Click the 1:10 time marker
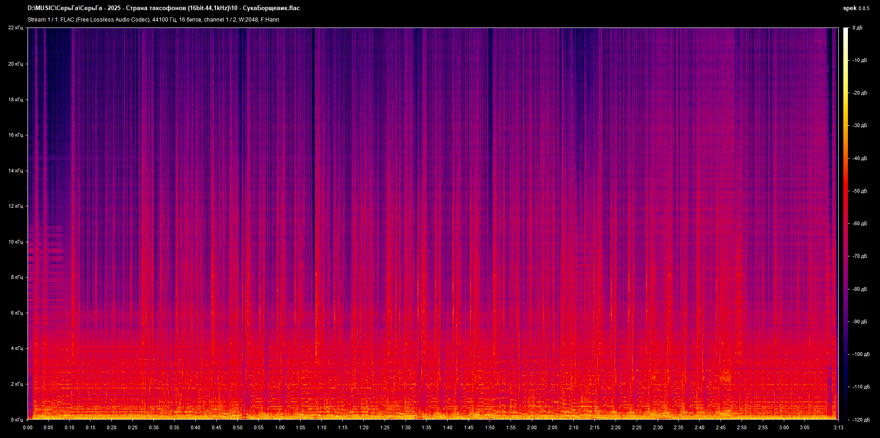This screenshot has height=438, width=880. (x=322, y=428)
